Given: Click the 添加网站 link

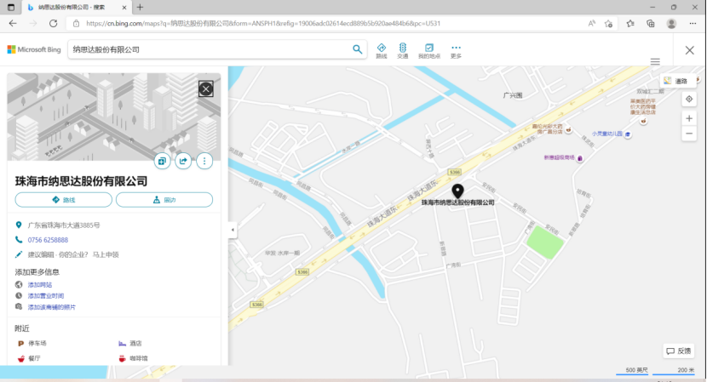Looking at the screenshot, I should (x=40, y=284).
